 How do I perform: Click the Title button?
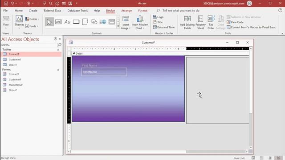(x=158, y=22)
